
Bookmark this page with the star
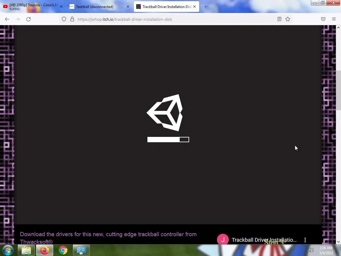pyautogui.click(x=288, y=19)
